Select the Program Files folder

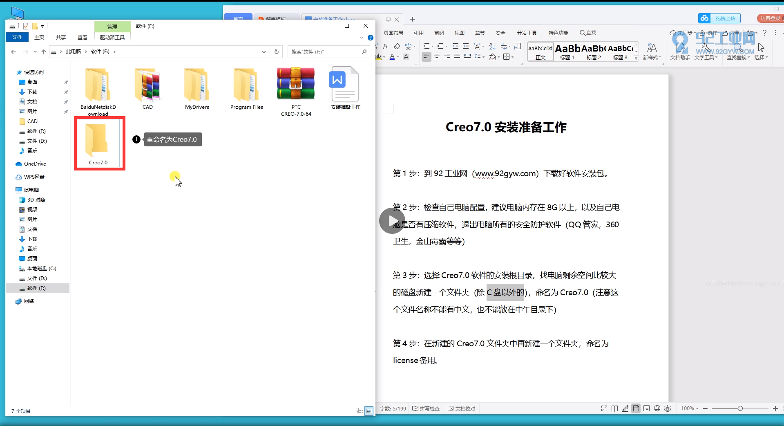(x=246, y=89)
